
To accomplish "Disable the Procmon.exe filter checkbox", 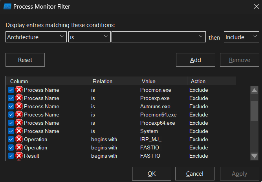I will click(11, 90).
